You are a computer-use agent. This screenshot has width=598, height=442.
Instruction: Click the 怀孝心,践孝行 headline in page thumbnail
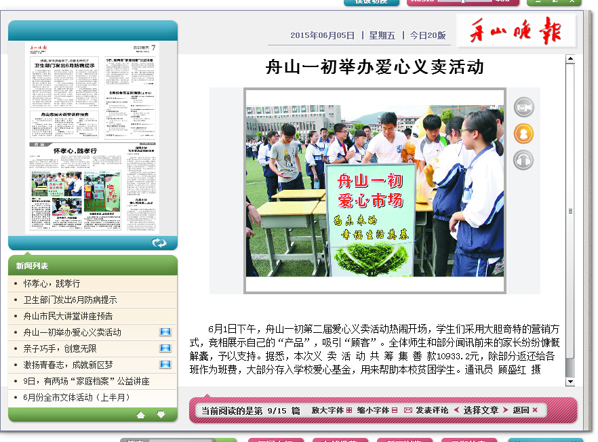tap(75, 150)
